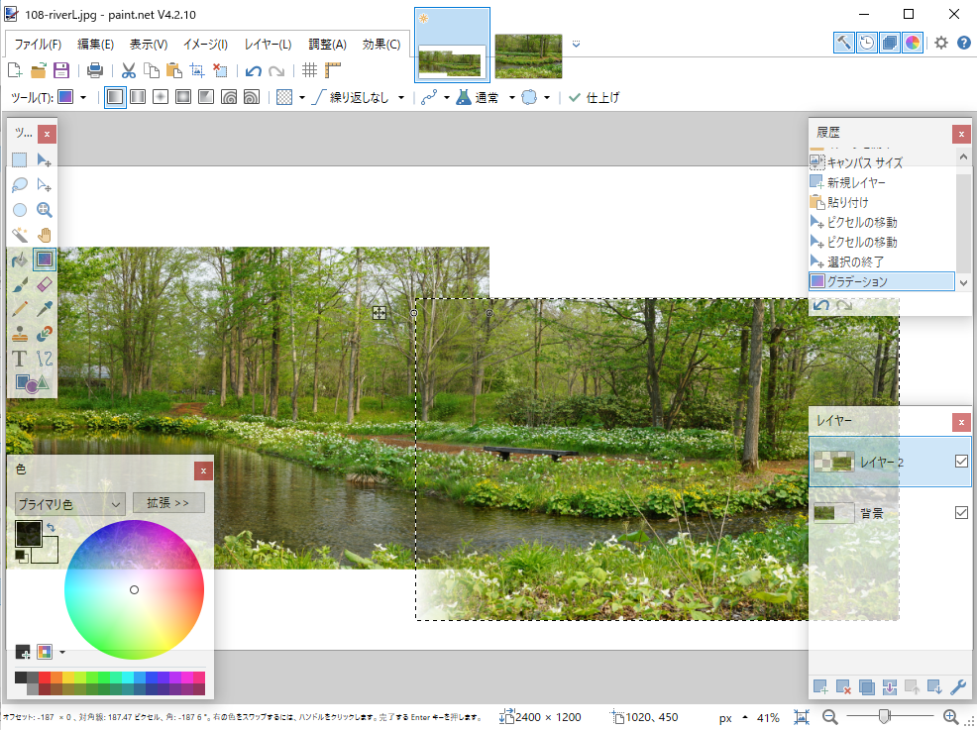Choose the linear gradient type
The width and height of the screenshot is (977, 730).
[x=115, y=97]
